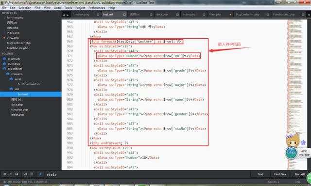Viewport: 311px width, 186px height.
Task: Switch to the View.php tab
Action: 215,15
